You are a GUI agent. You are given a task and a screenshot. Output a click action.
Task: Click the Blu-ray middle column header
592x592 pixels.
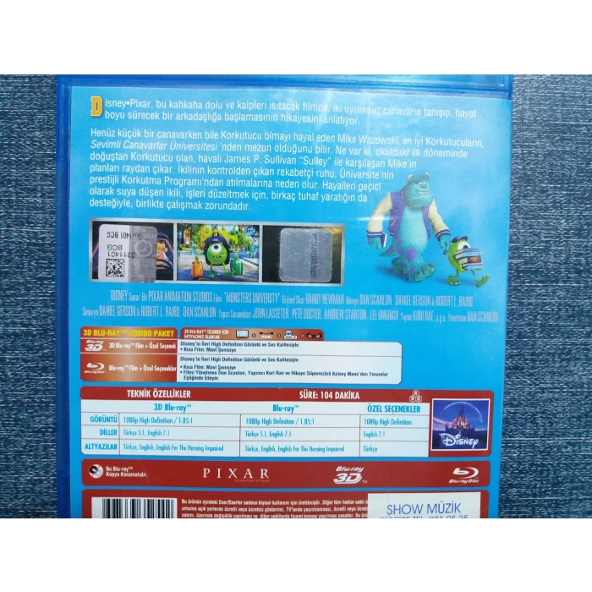coord(286,408)
